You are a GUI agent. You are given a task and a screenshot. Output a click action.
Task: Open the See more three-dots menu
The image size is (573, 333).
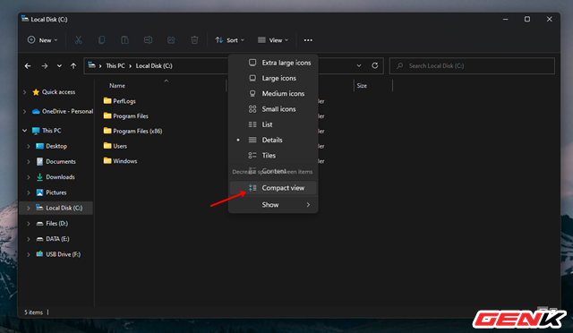tap(308, 40)
